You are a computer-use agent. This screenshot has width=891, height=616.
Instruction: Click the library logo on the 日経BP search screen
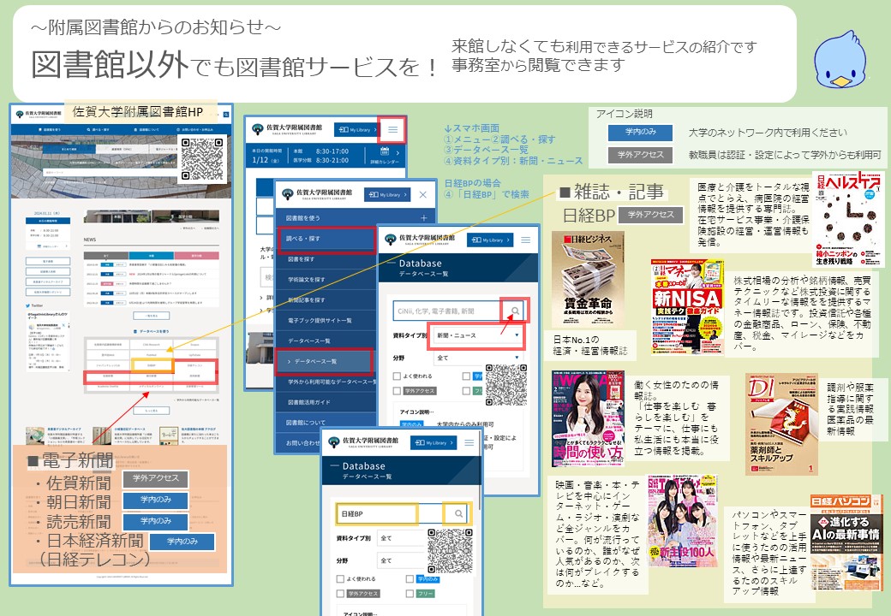point(363,442)
